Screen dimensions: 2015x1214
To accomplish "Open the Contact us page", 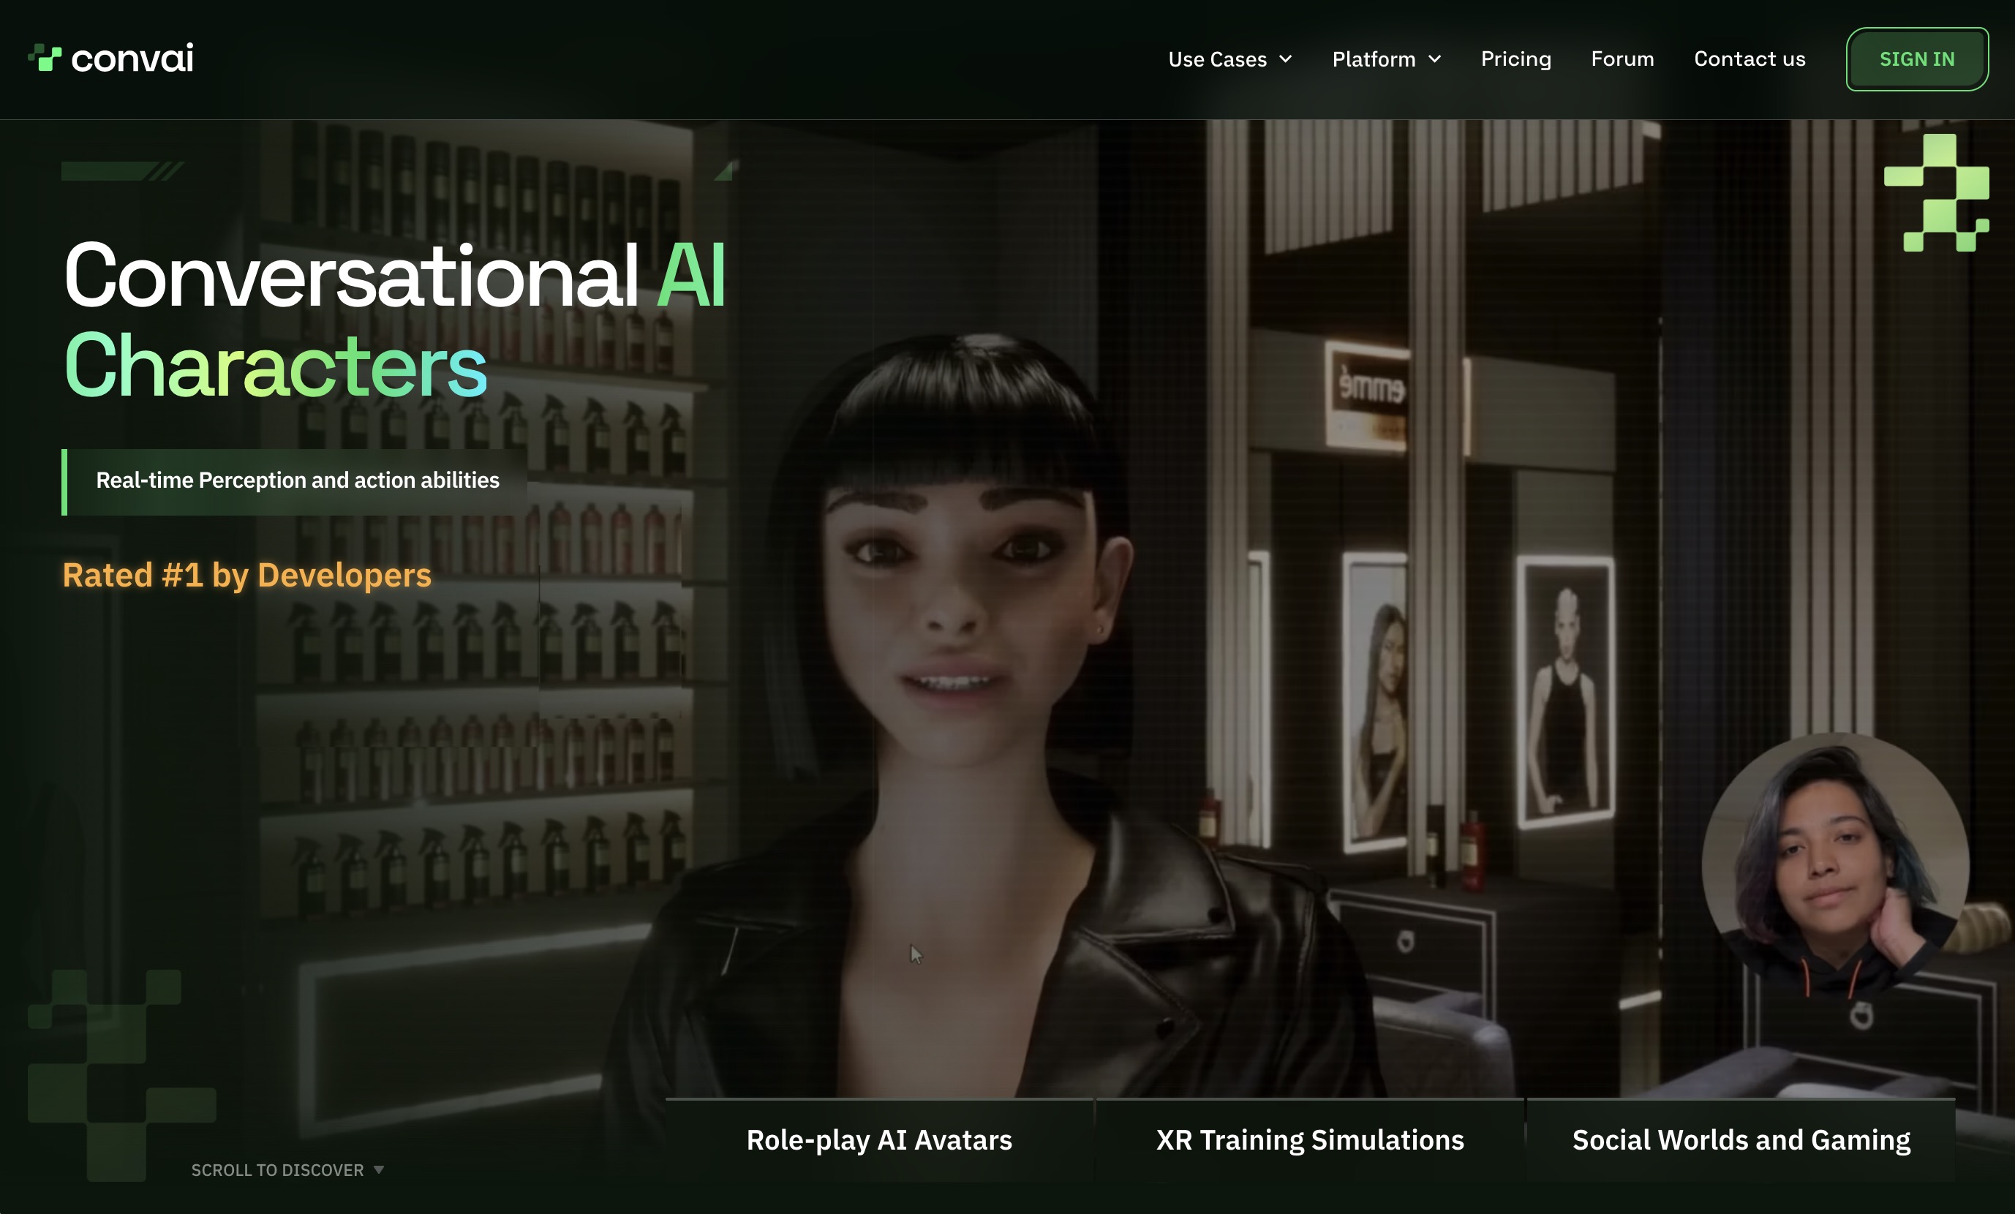I will pyautogui.click(x=1750, y=59).
